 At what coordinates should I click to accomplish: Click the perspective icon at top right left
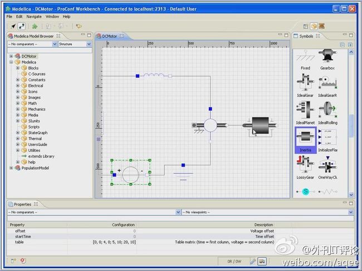(x=306, y=27)
